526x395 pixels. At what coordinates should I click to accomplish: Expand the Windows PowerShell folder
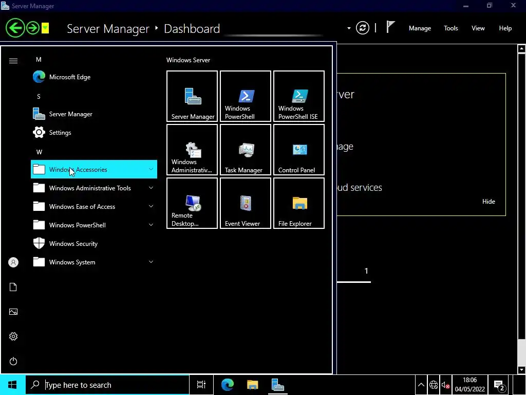pos(94,225)
